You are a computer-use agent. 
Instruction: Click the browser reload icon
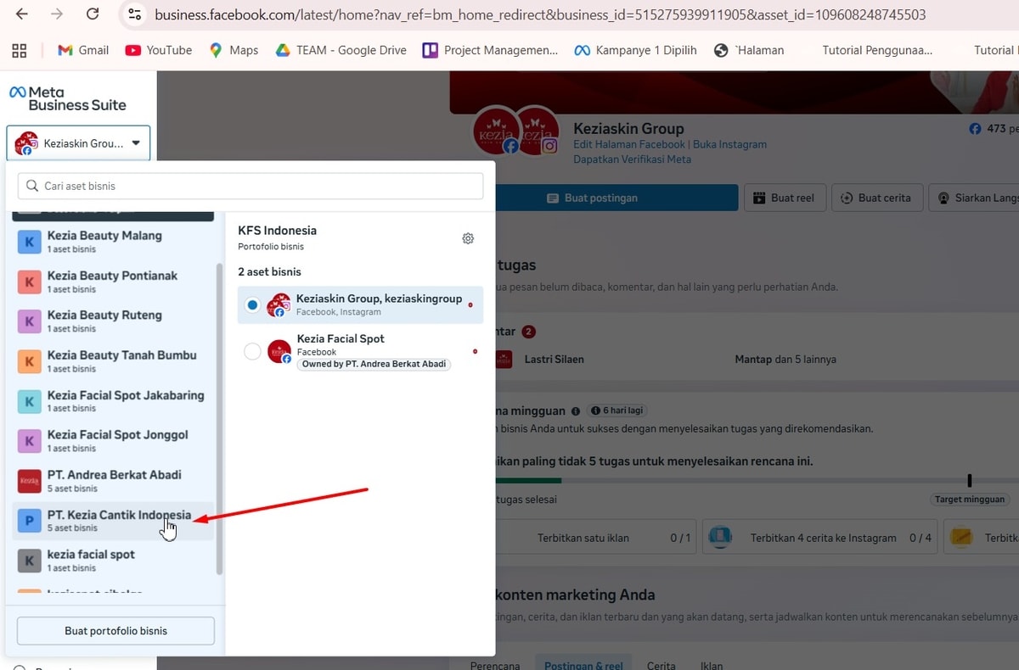[x=93, y=14]
